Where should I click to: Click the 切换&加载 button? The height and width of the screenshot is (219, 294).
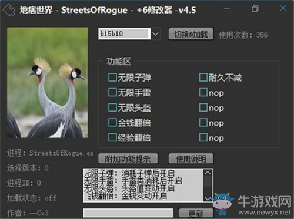tap(191, 34)
